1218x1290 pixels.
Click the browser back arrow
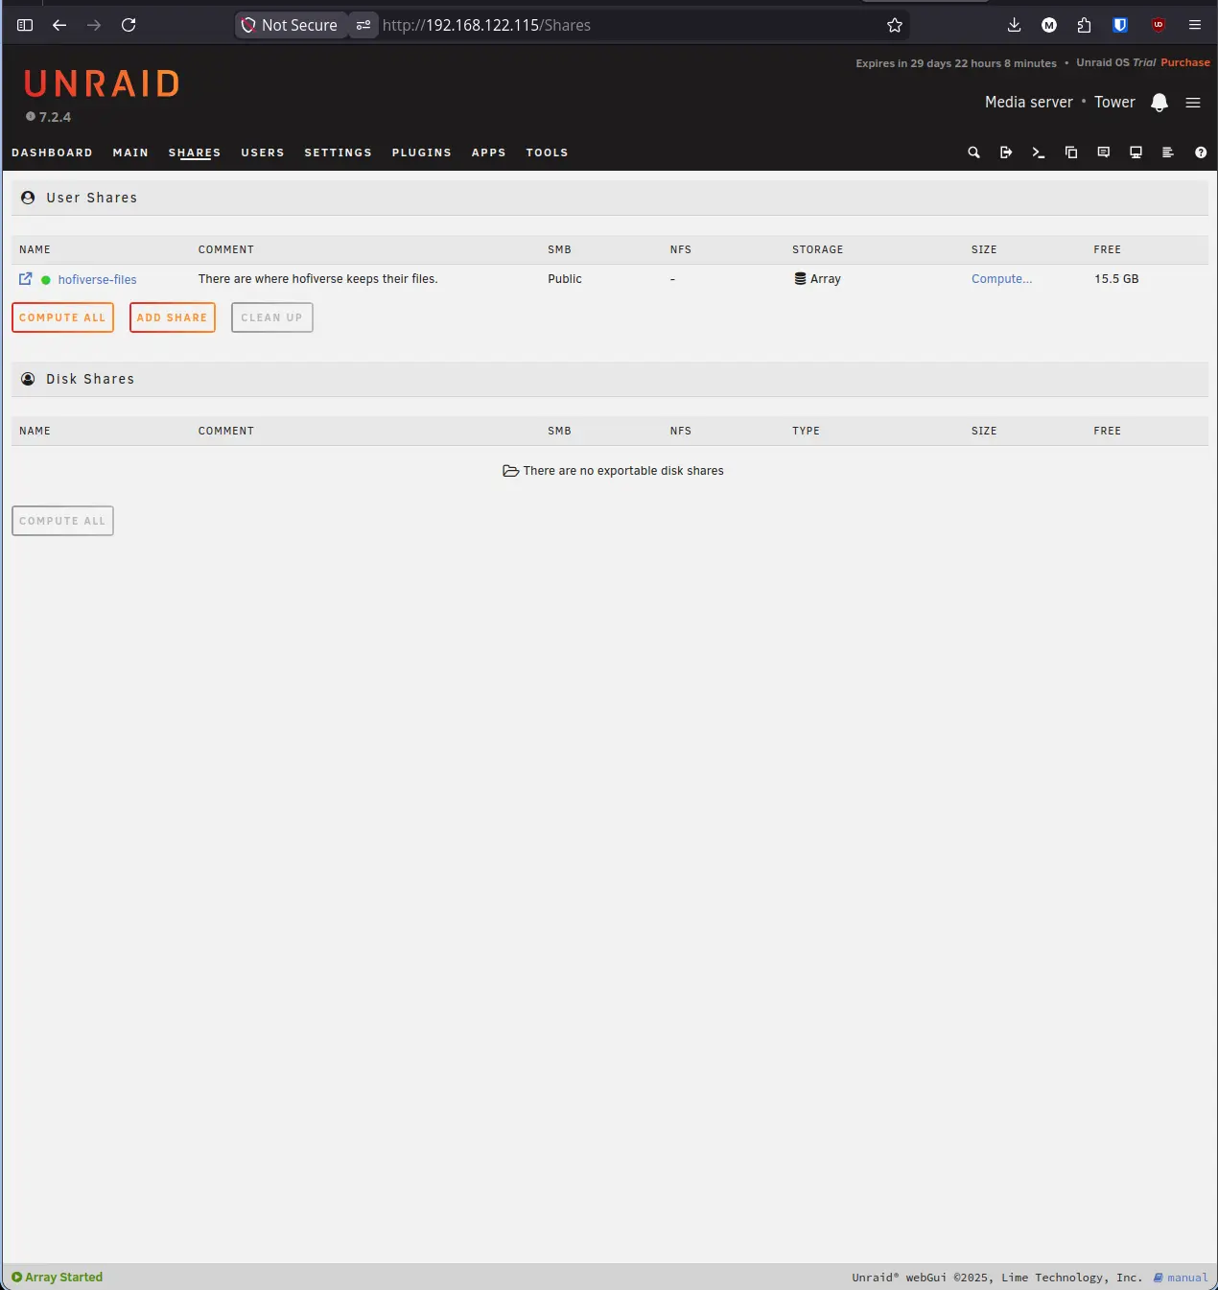pyautogui.click(x=59, y=25)
